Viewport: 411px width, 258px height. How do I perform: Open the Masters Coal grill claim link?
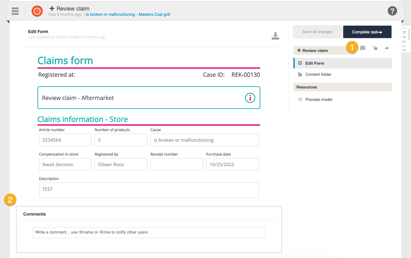click(x=128, y=14)
